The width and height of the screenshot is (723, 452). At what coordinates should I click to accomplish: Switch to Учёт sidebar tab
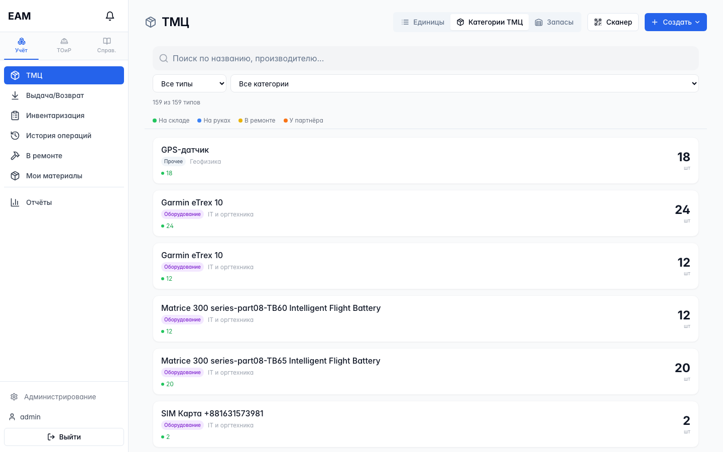tap(21, 45)
